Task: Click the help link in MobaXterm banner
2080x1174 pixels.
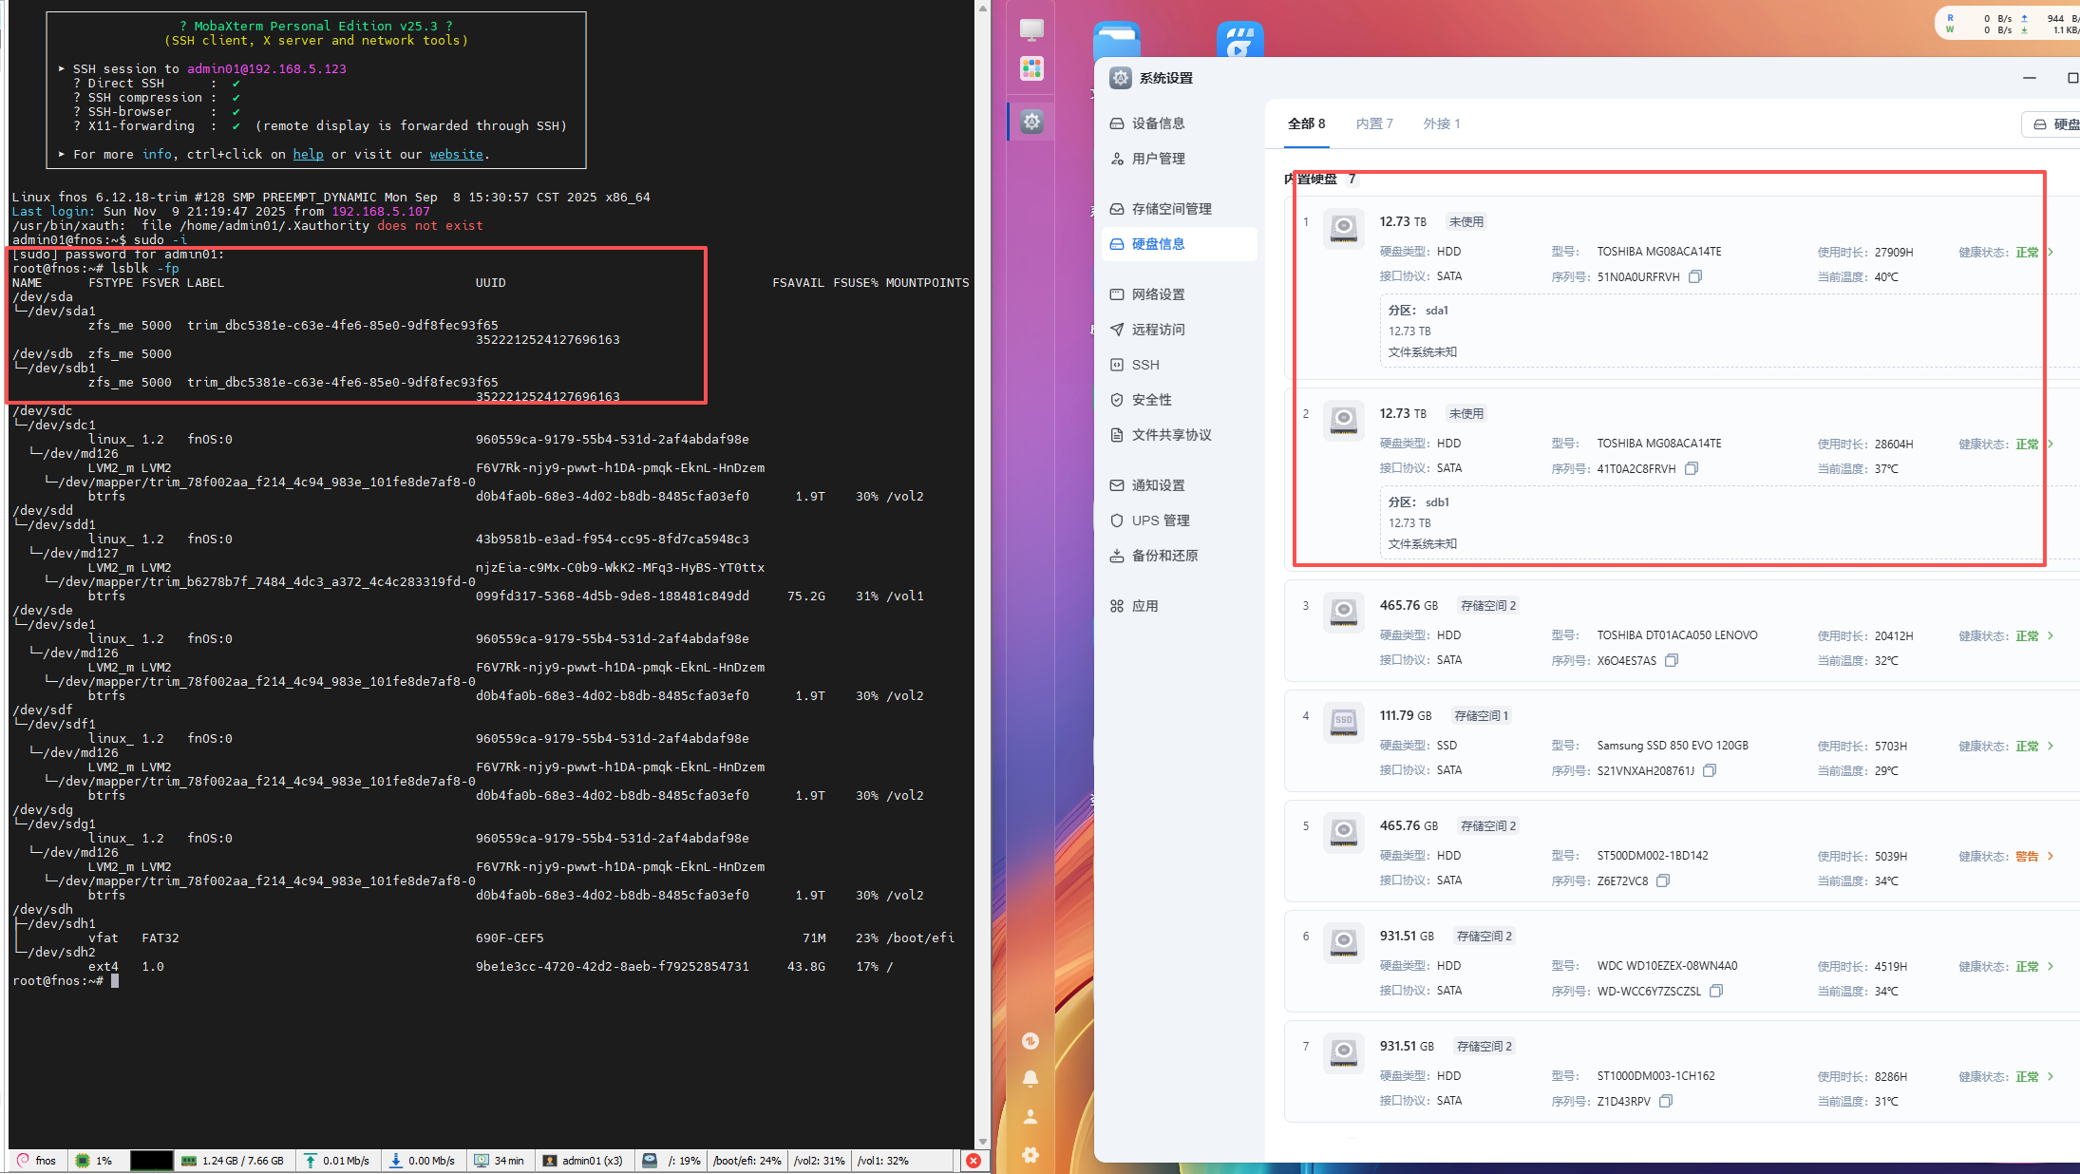Action: pyautogui.click(x=308, y=154)
